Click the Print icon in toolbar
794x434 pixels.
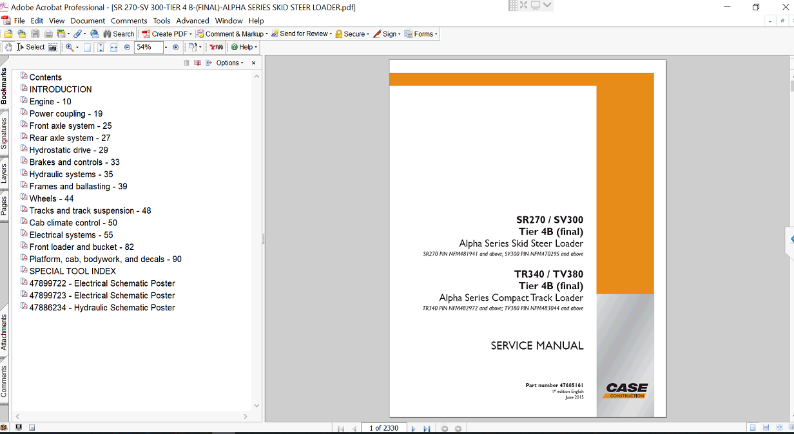48,34
